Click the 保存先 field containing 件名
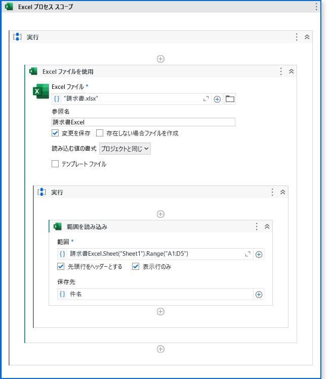333x379 pixels. pos(155,294)
